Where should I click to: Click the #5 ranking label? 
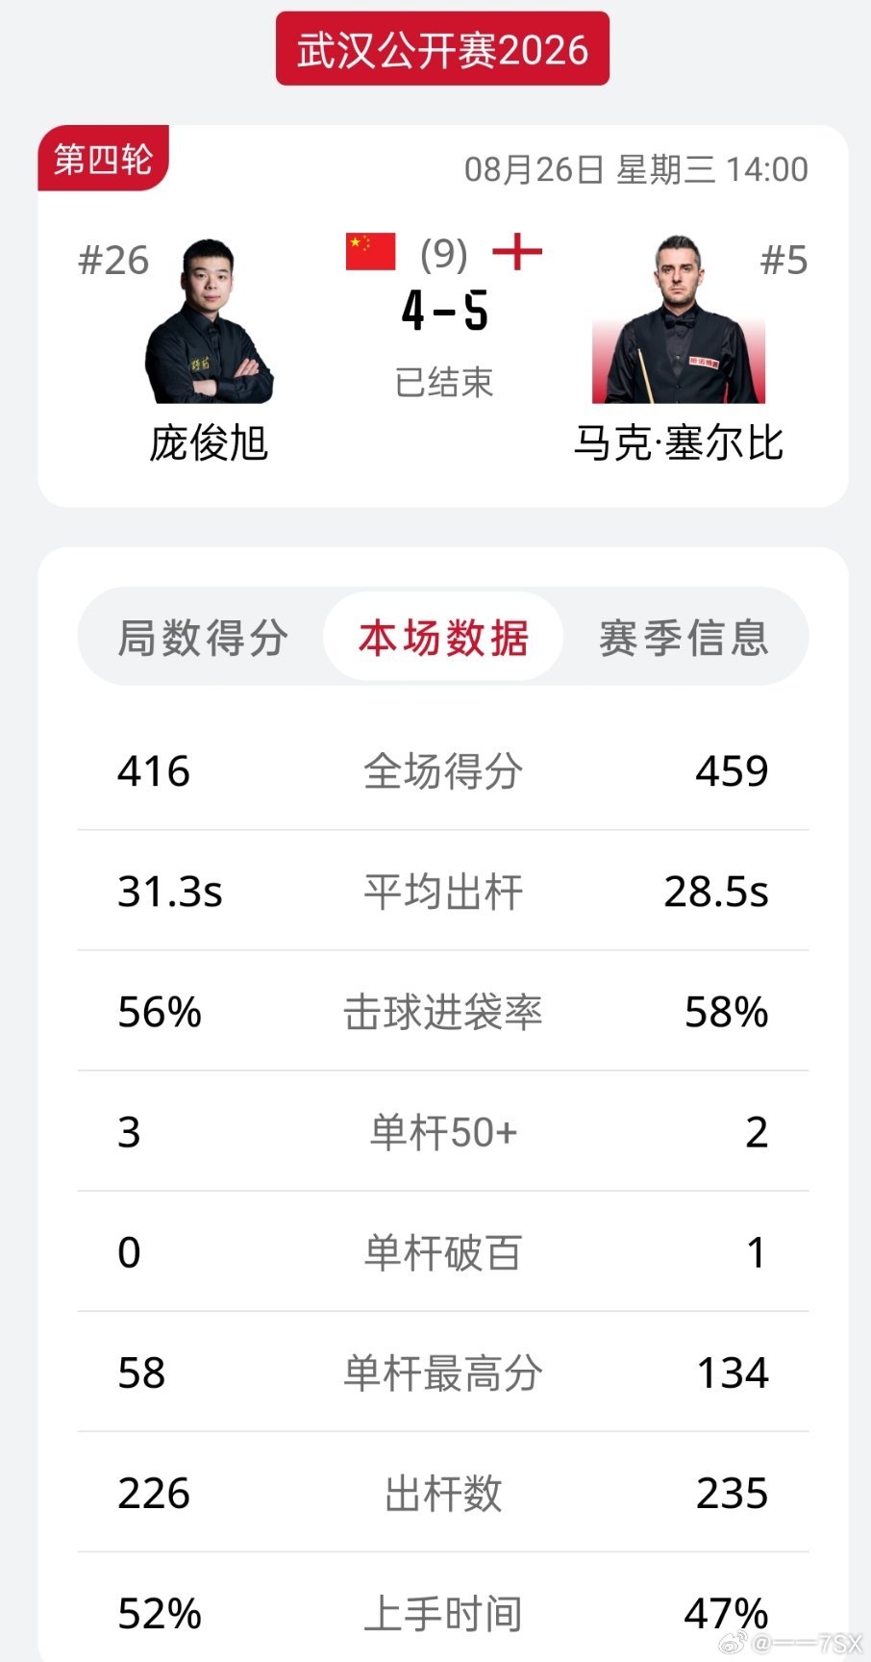(x=784, y=261)
